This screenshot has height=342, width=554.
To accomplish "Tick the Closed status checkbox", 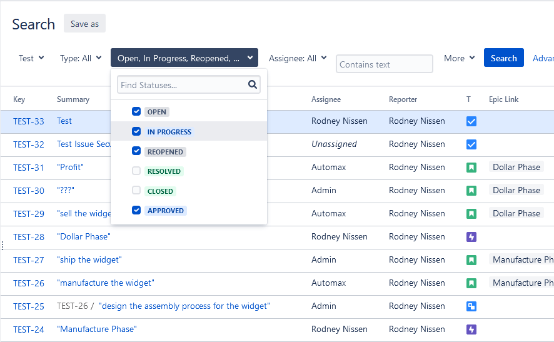I will [136, 191].
